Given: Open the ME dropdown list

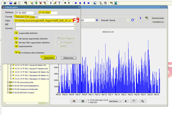Looking at the screenshot, I should pyautogui.click(x=75, y=24).
